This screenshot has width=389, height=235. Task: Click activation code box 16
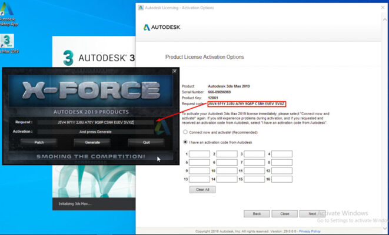pos(282,179)
